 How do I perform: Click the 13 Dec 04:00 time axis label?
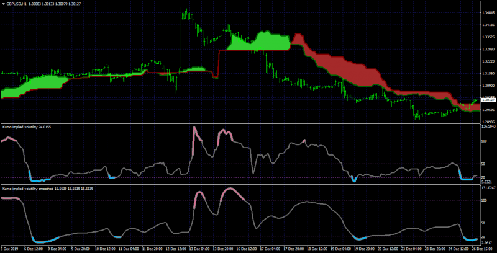200,249
